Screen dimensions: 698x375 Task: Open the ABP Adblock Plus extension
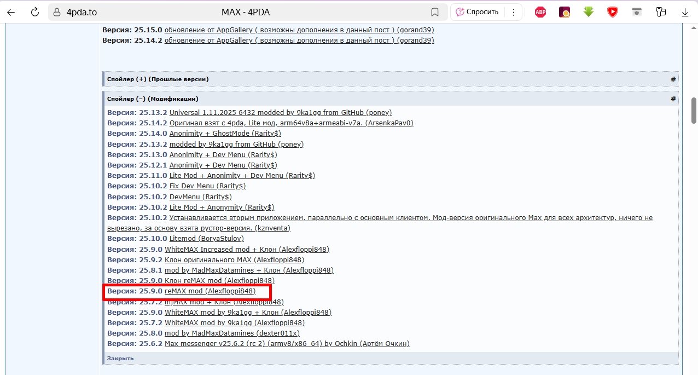(x=540, y=12)
